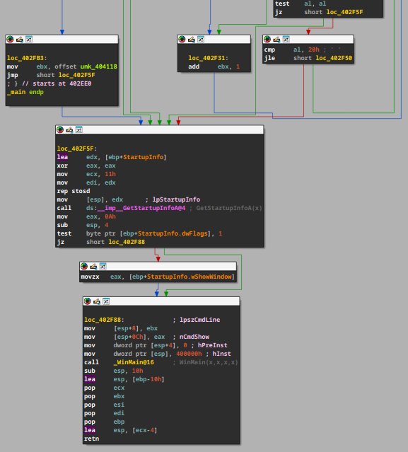Image resolution: width=408 pixels, height=452 pixels.
Task: Click group icon on the cmp al, 20h node
Action: 286,39
